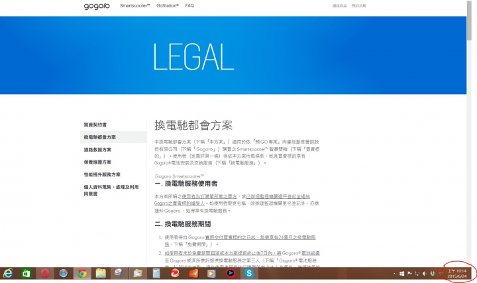
Task: Open the Smartscooter nav item
Action: point(134,5)
